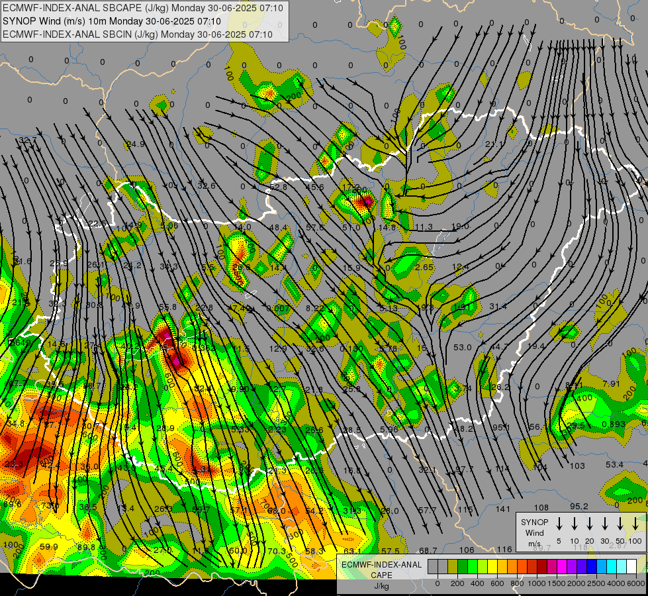This screenshot has height=596, width=648.
Task: Pick the dark green swatch above 200
Action: click(463, 567)
